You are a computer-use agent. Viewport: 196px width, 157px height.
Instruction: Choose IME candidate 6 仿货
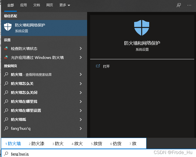(116, 144)
